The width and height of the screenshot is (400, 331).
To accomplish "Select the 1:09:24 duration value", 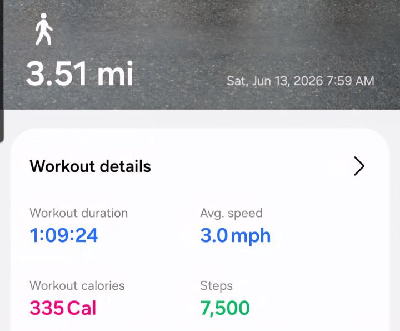I will click(x=64, y=235).
